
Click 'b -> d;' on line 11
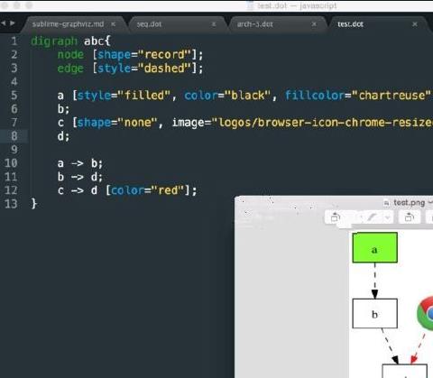[80, 177]
